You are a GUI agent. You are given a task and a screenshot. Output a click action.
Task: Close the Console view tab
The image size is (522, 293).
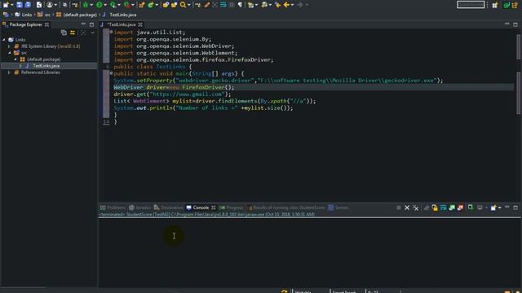tap(214, 208)
